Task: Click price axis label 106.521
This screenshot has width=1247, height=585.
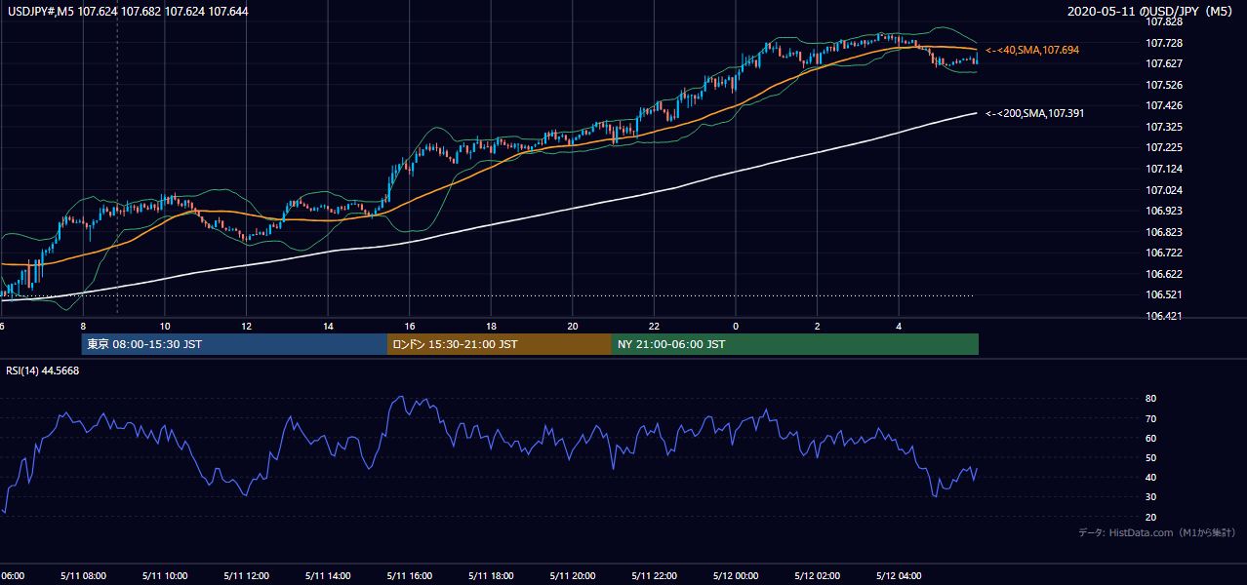Action: (x=1163, y=295)
